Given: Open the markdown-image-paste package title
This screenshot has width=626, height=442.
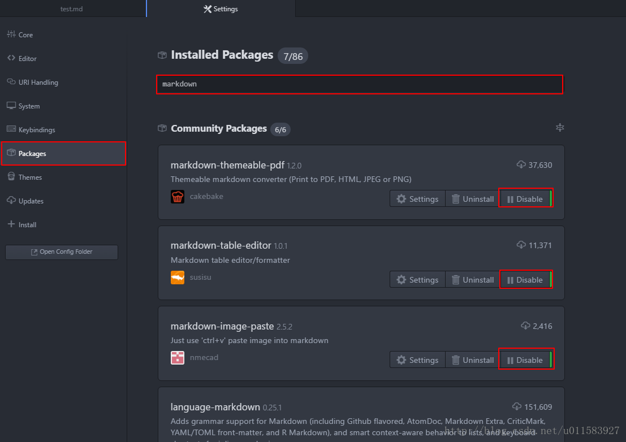Looking at the screenshot, I should click(222, 326).
